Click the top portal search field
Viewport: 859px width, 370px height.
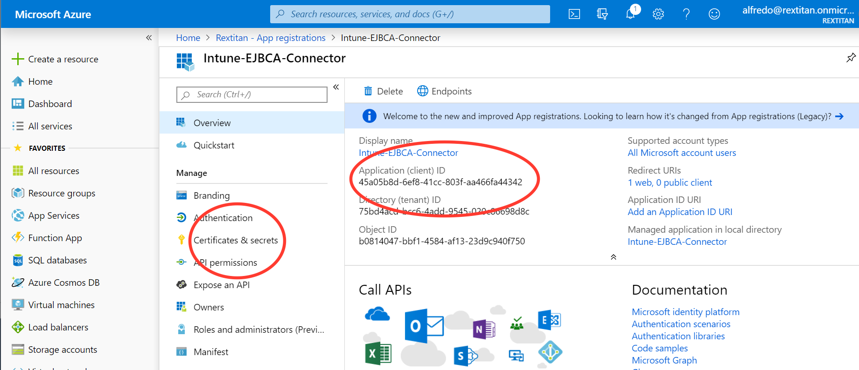coord(410,14)
